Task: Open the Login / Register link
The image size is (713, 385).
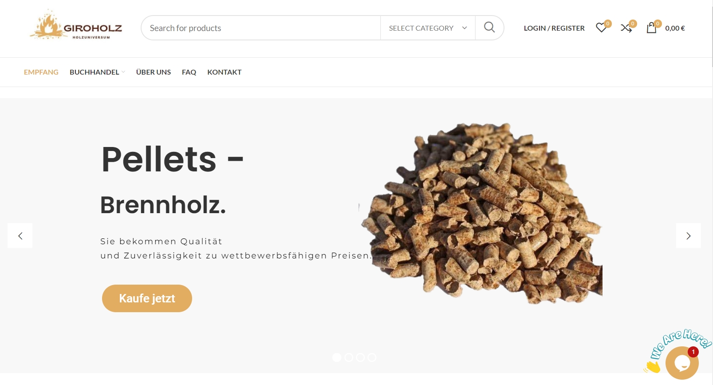Action: point(554,28)
